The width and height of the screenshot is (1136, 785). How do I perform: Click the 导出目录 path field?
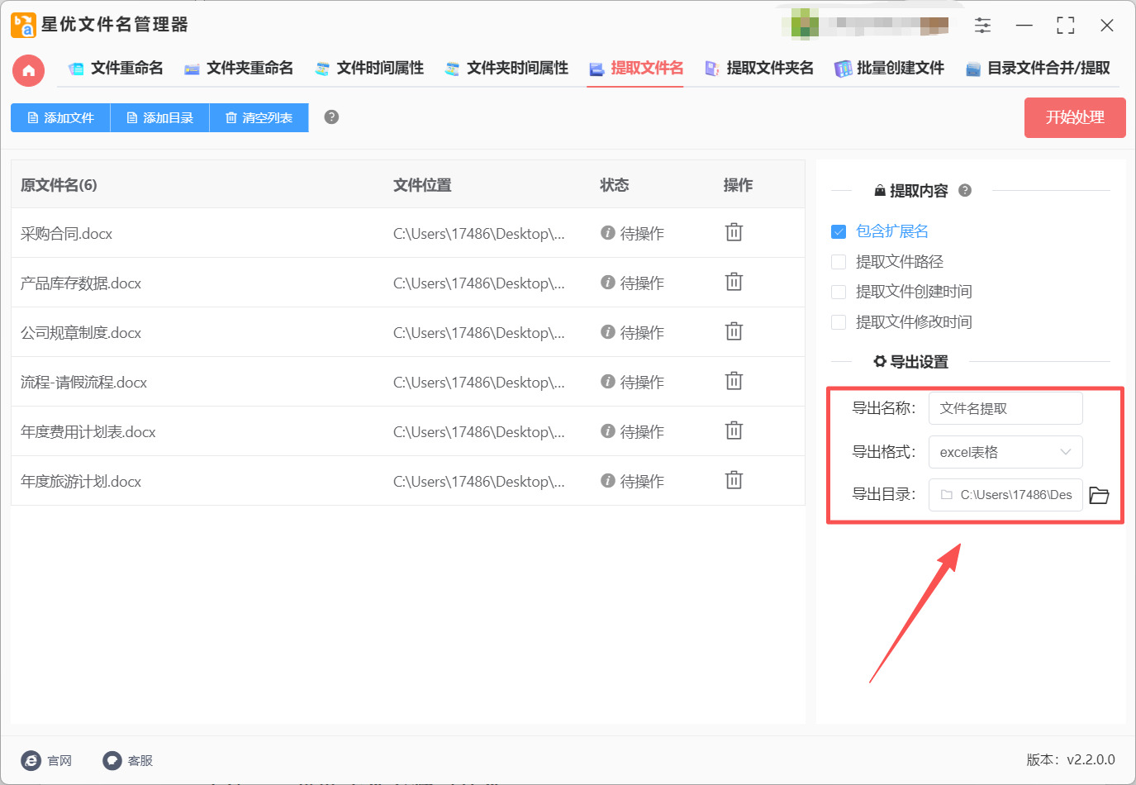tap(1005, 495)
